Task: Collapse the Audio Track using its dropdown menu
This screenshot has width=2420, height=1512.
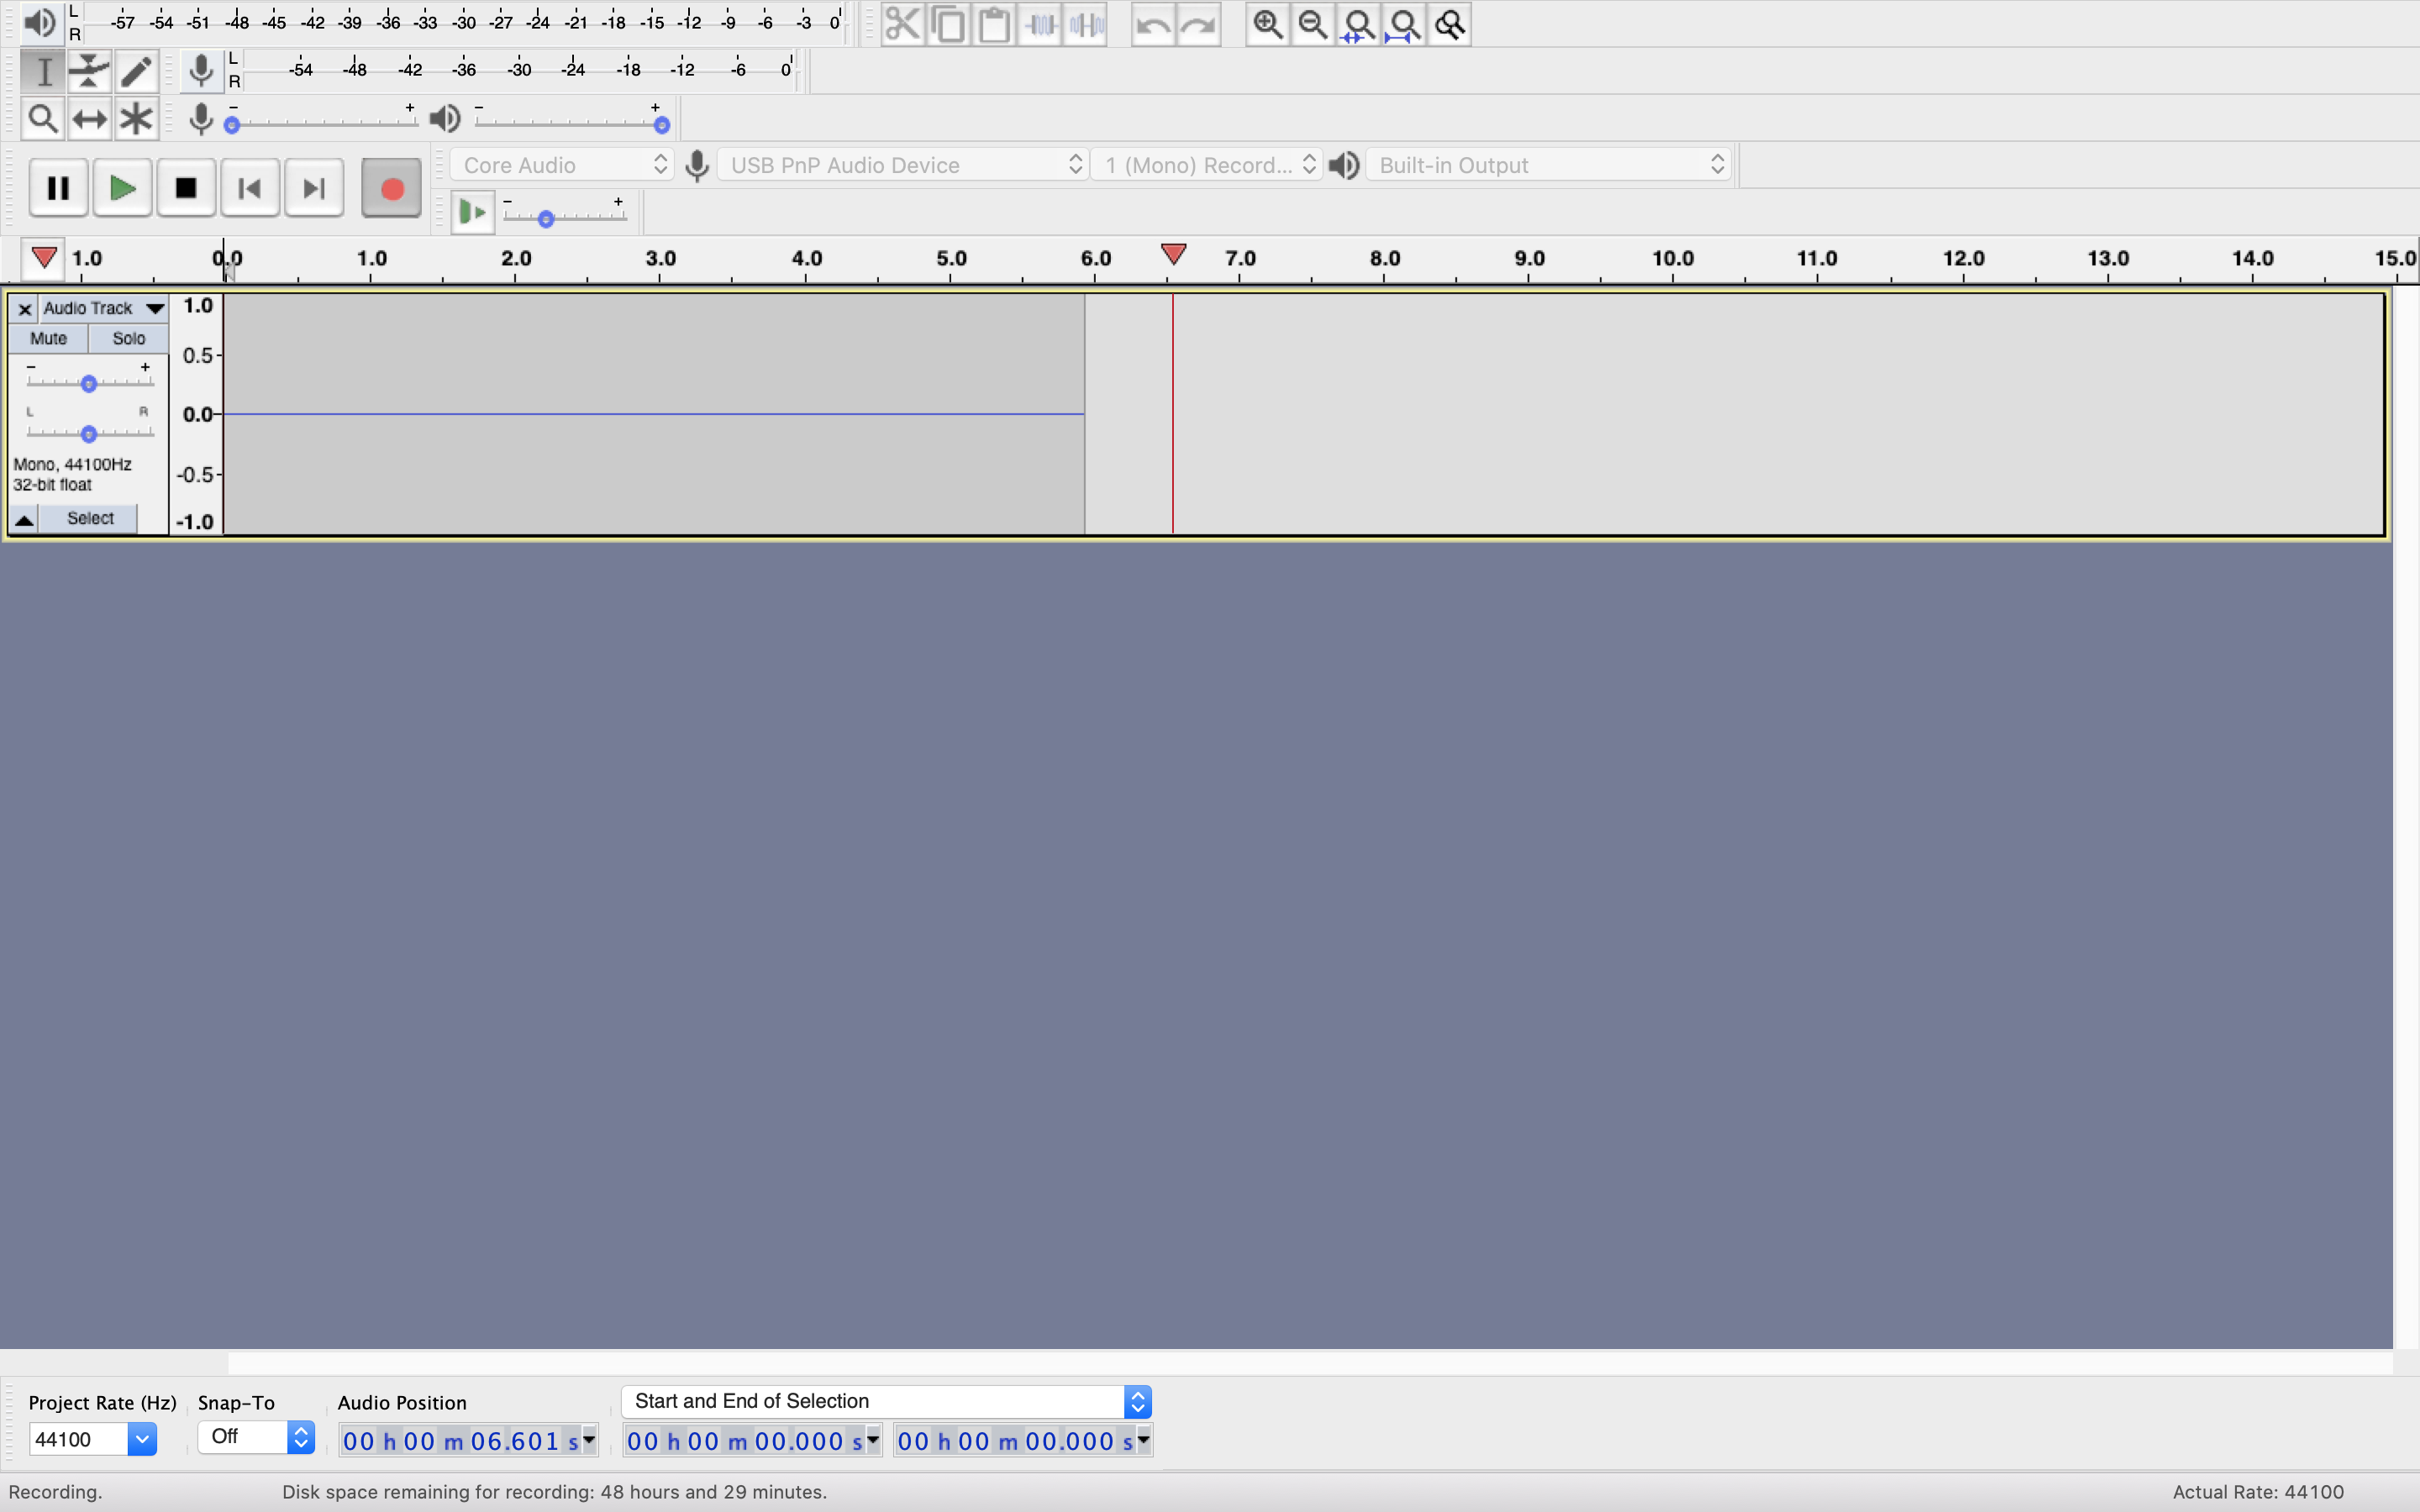Action: [155, 308]
